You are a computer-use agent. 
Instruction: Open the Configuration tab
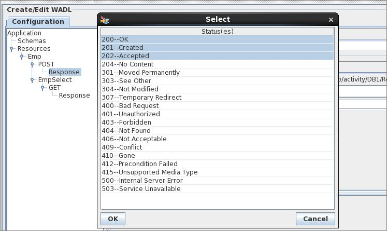[x=38, y=22]
